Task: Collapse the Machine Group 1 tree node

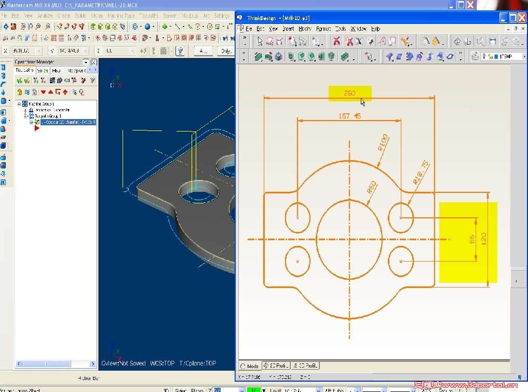Action: pyautogui.click(x=19, y=104)
